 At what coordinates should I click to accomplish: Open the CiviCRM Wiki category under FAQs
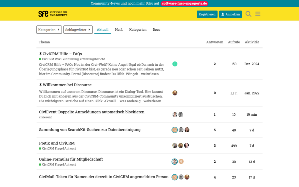50,59
